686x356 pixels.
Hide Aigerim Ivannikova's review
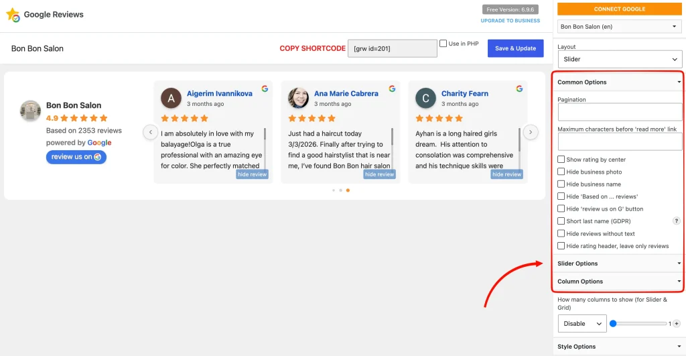[252, 174]
